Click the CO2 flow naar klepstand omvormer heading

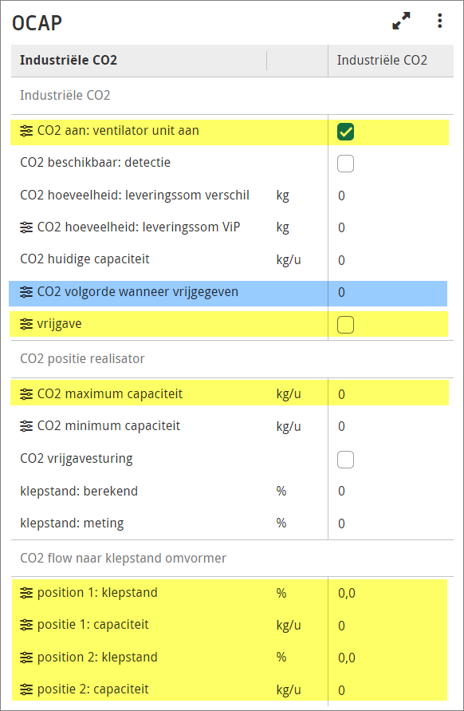[123, 559]
